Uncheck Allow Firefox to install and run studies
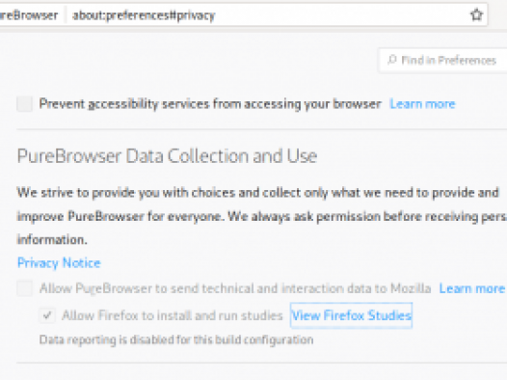This screenshot has height=380, width=507. (x=47, y=315)
